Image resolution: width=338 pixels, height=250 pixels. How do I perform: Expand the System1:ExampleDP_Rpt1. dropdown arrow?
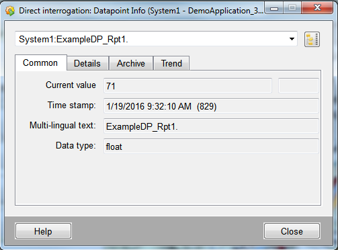tap(292, 39)
